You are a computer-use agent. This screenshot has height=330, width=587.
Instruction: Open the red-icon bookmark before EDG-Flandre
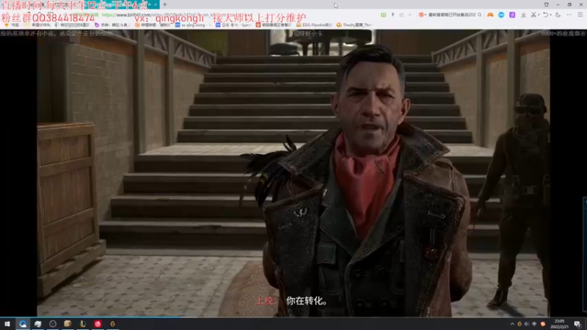click(x=273, y=25)
